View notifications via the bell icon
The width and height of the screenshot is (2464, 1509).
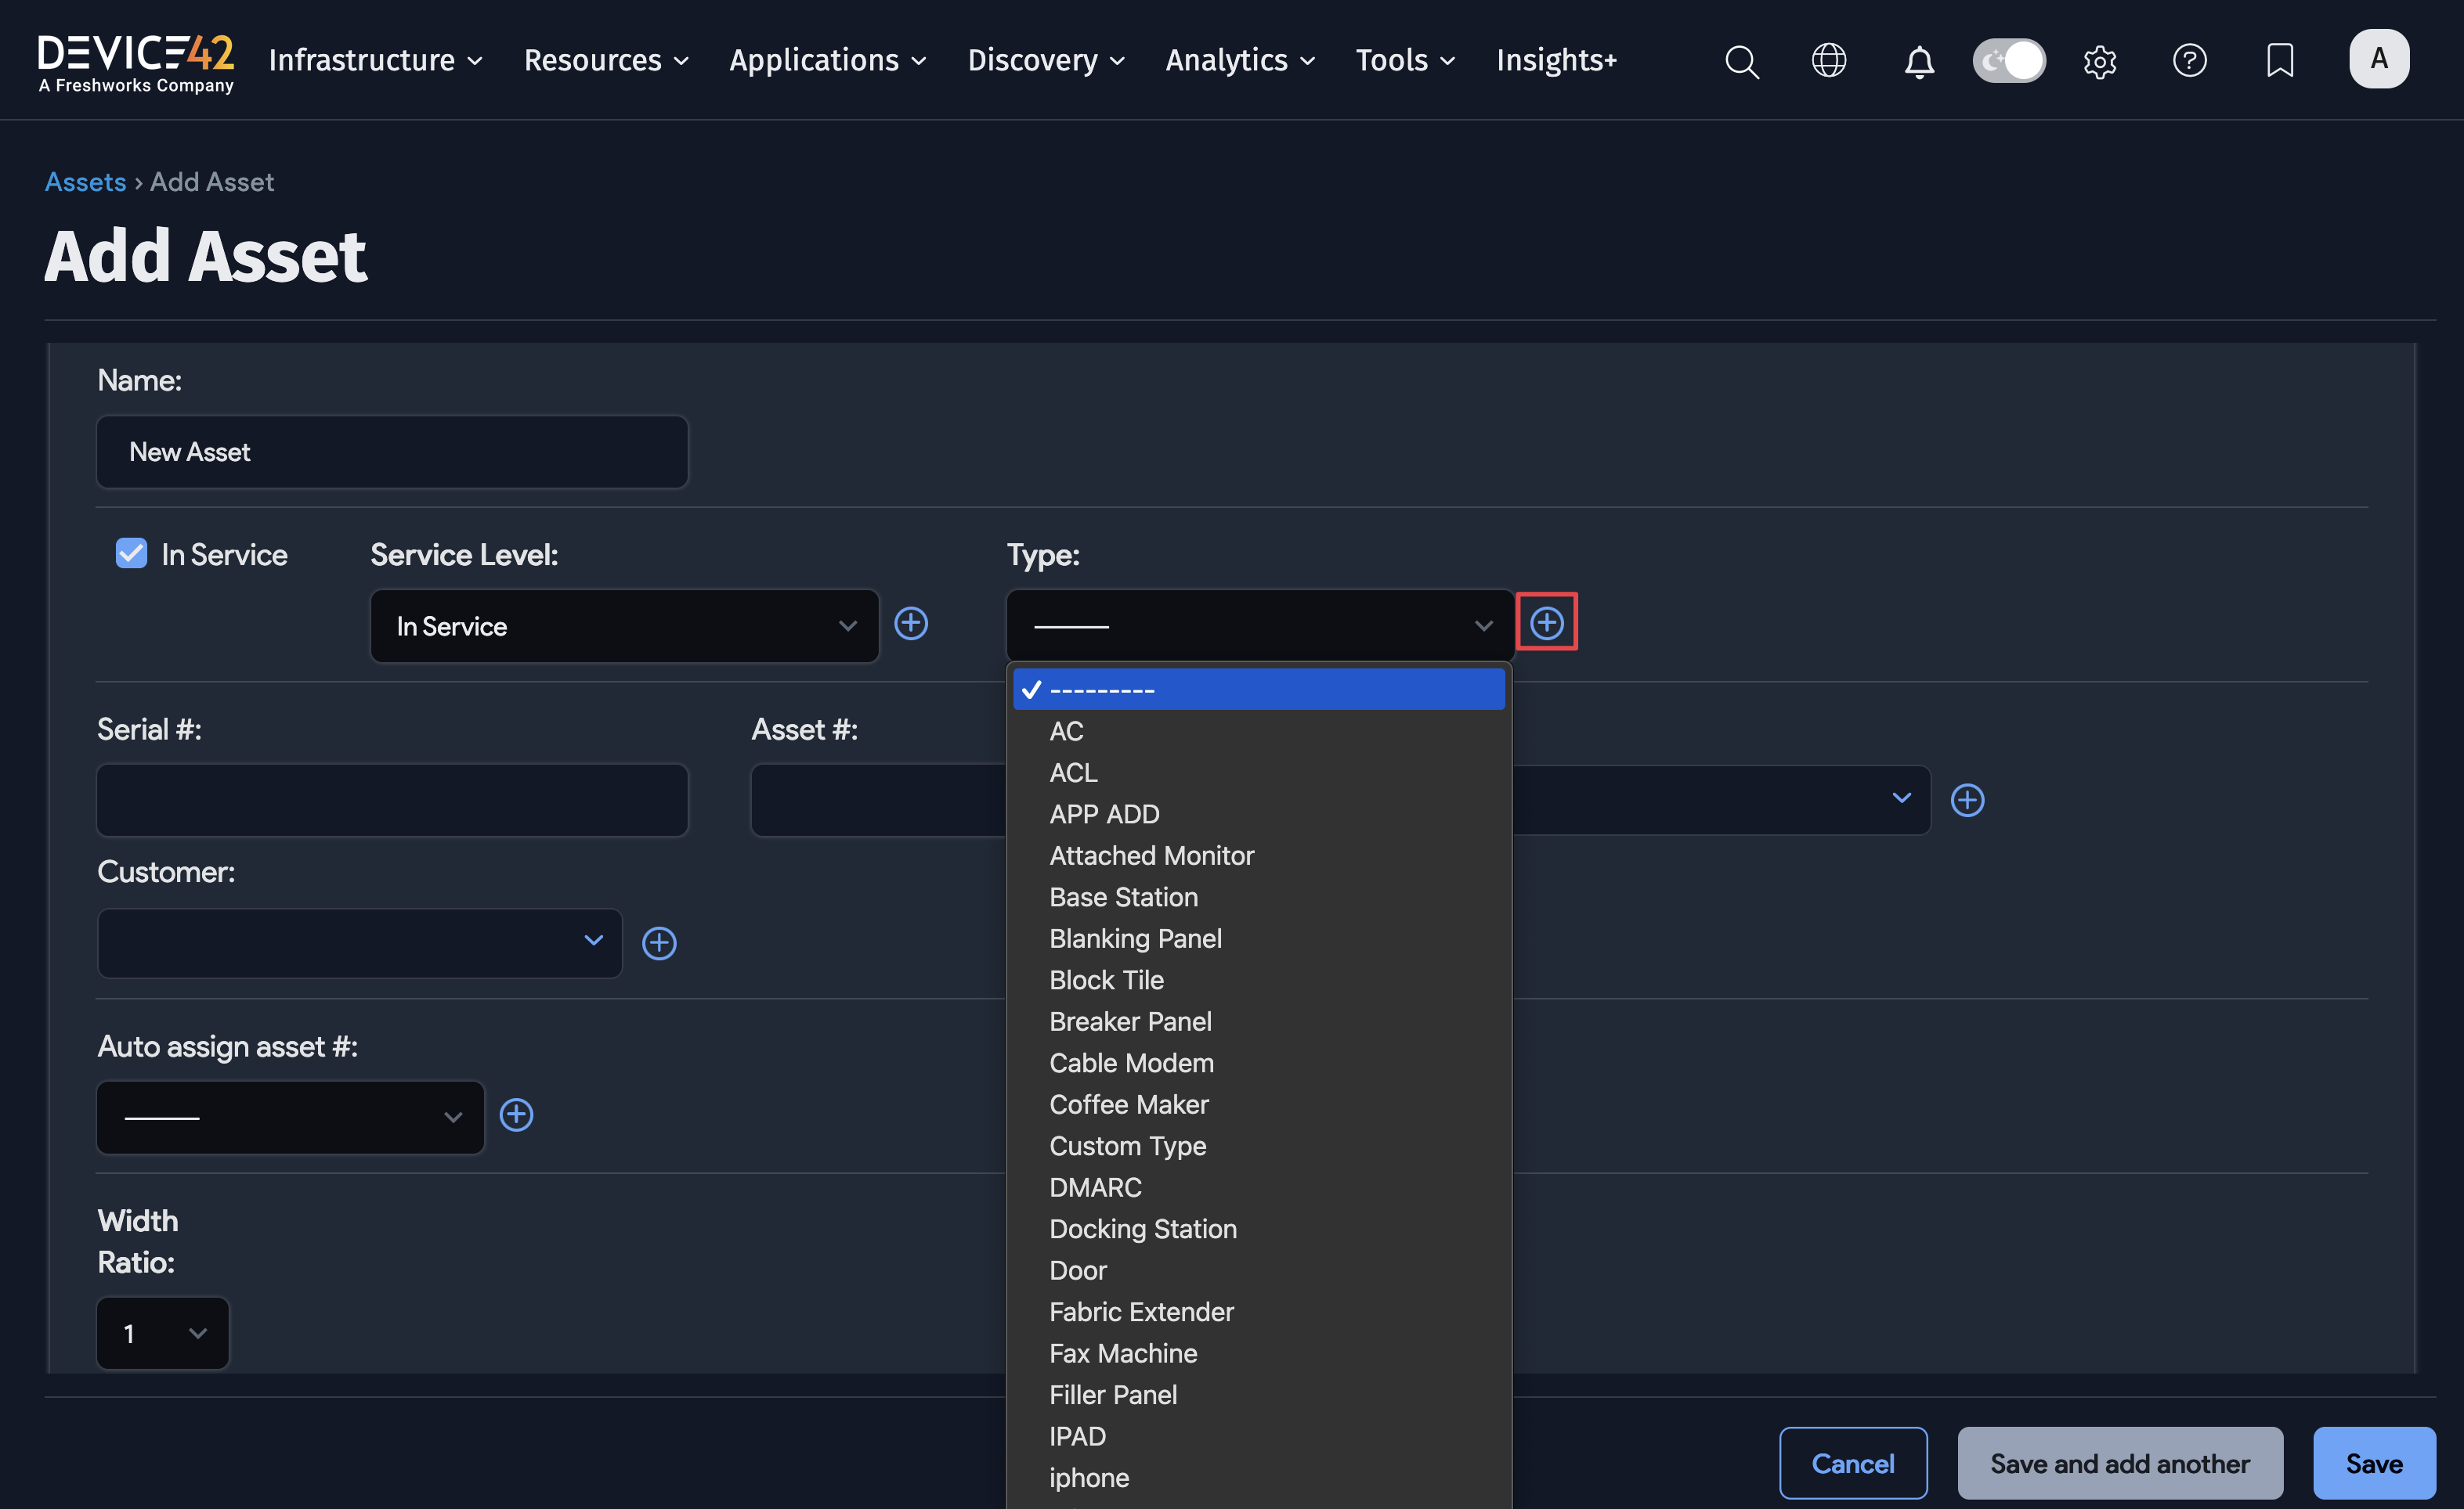1919,60
